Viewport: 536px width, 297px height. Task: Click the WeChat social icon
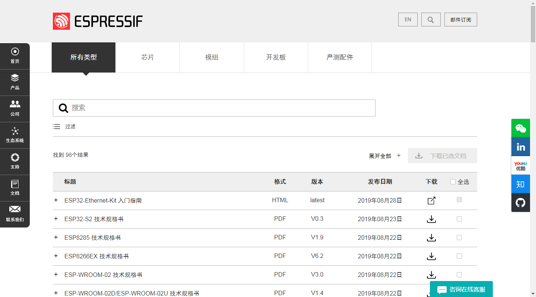click(521, 128)
